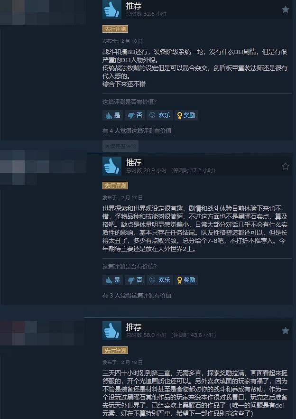Click 先行评测 tag on third review

[x=115, y=350]
